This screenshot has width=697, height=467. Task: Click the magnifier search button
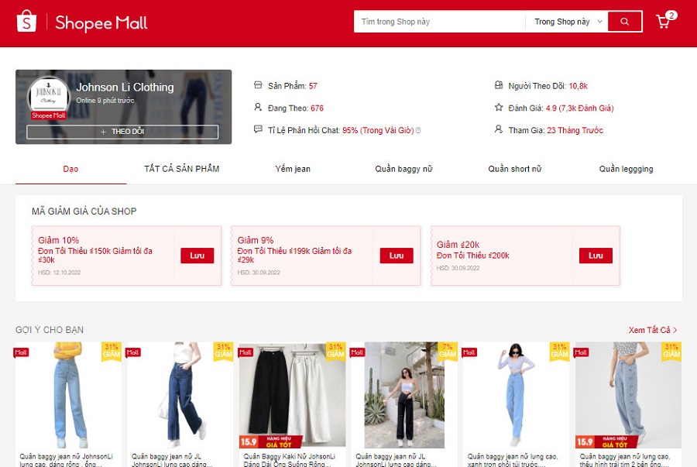(625, 22)
